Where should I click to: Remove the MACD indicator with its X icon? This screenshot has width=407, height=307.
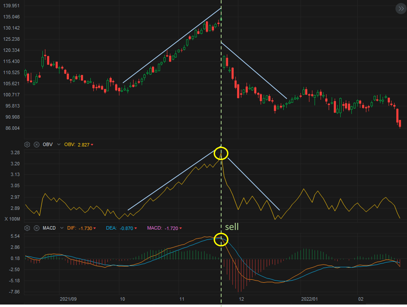(x=36, y=228)
